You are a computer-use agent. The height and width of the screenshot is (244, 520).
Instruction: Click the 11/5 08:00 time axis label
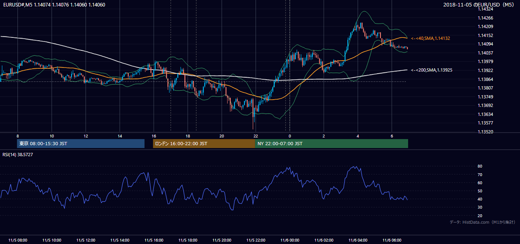(17, 240)
